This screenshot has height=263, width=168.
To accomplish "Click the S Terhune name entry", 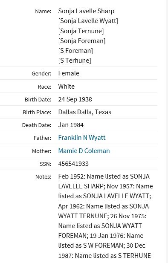I will click(75, 61).
